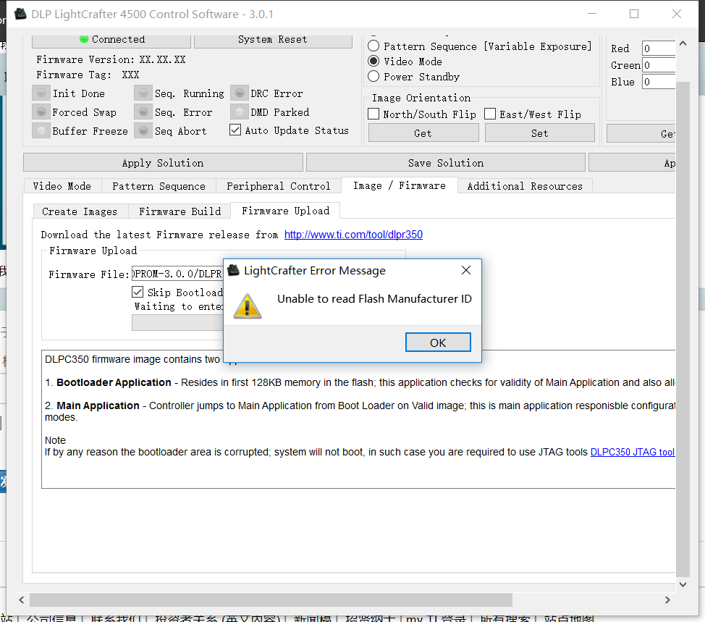This screenshot has height=622, width=705.
Task: Select the Firmware Upload sub-tab
Action: tap(285, 211)
